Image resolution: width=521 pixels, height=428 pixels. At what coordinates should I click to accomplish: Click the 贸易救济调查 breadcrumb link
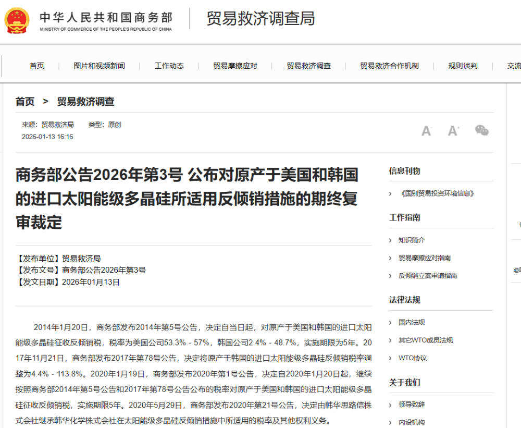[86, 102]
